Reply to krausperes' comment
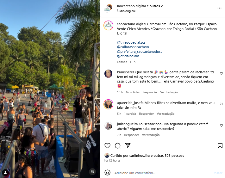The image size is (225, 178). point(150,92)
